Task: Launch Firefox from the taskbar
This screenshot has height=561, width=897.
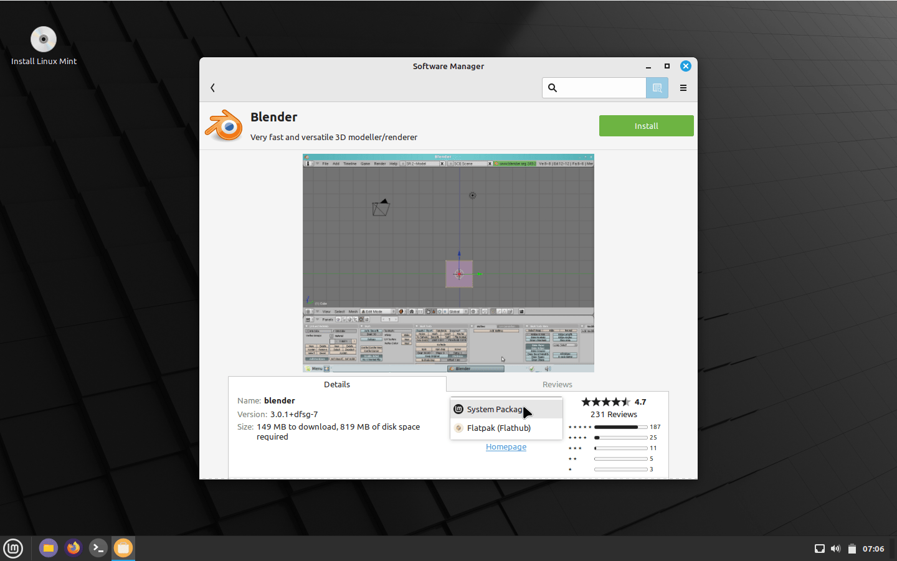Action: (74, 548)
